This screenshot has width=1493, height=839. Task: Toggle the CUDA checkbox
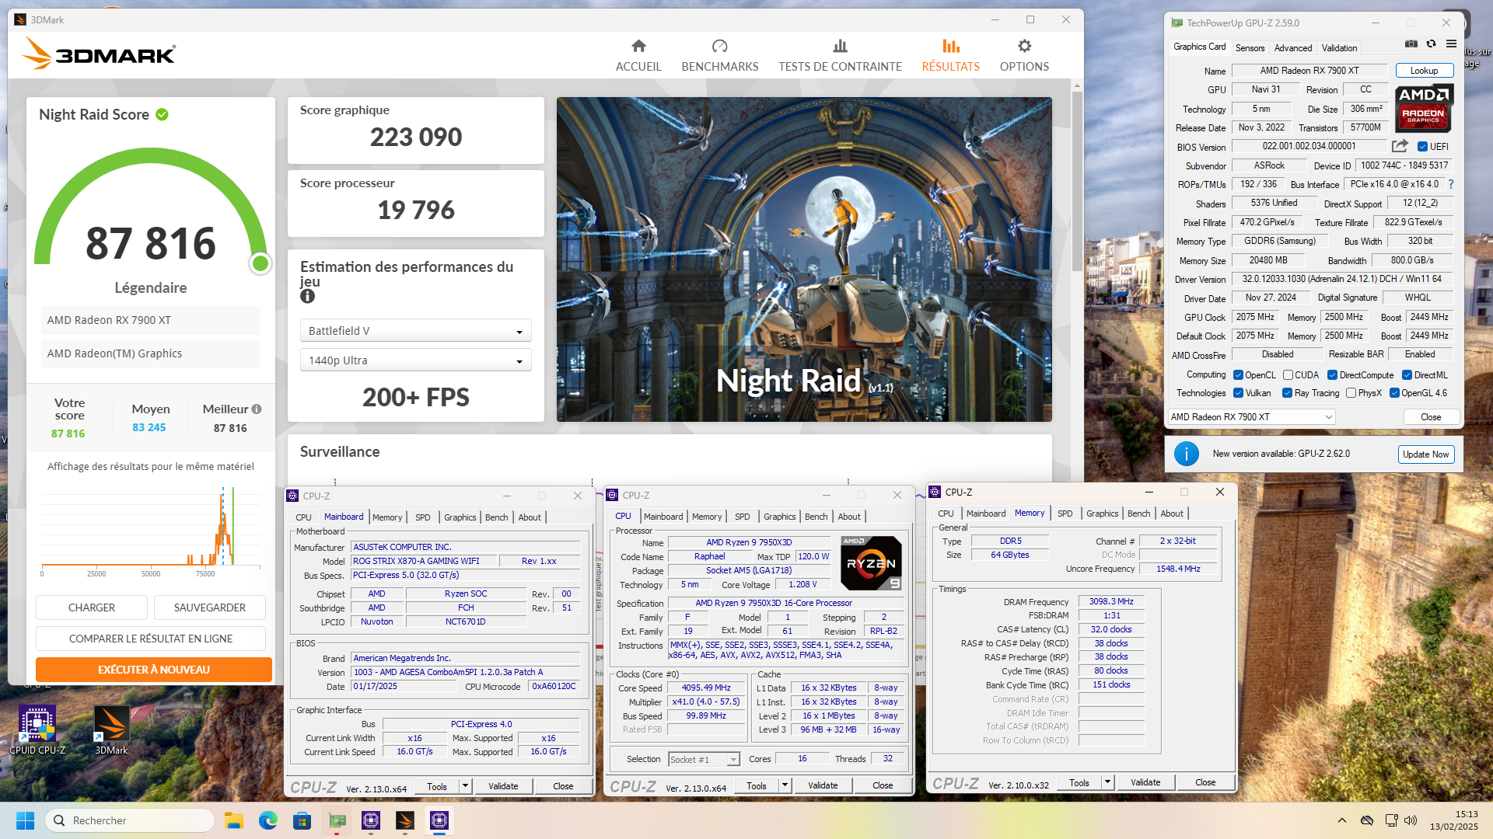pos(1288,375)
